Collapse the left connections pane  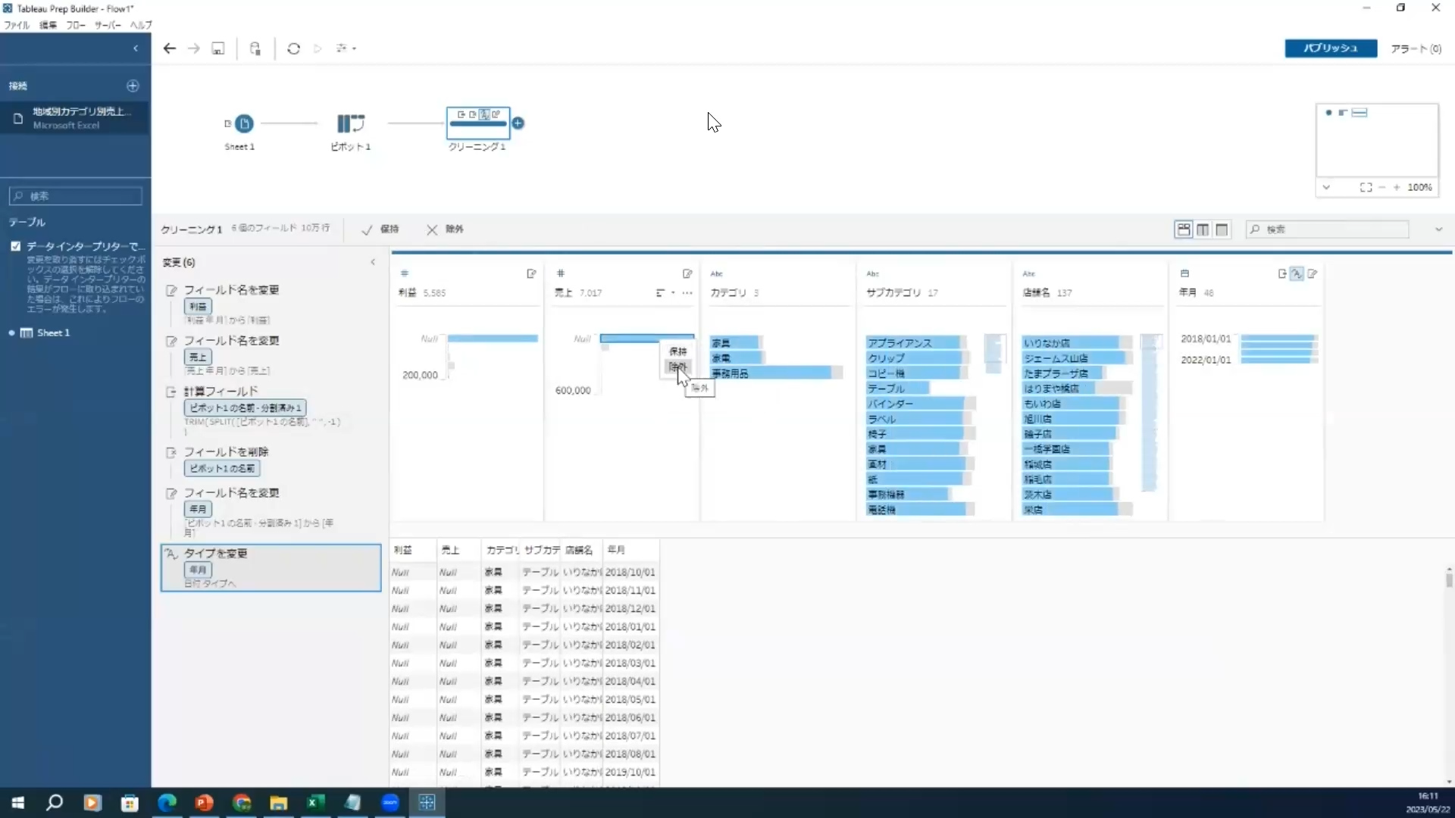coord(136,48)
